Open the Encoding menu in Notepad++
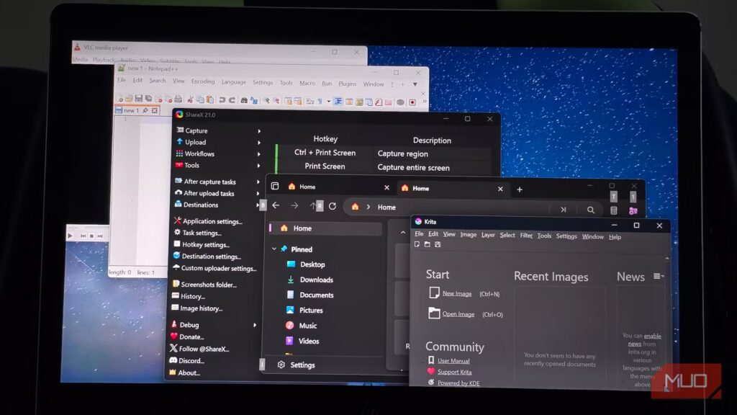 (x=203, y=81)
